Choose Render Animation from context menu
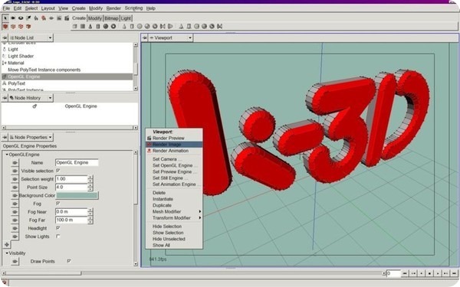Viewport: 460px width, 287px height. pyautogui.click(x=170, y=151)
